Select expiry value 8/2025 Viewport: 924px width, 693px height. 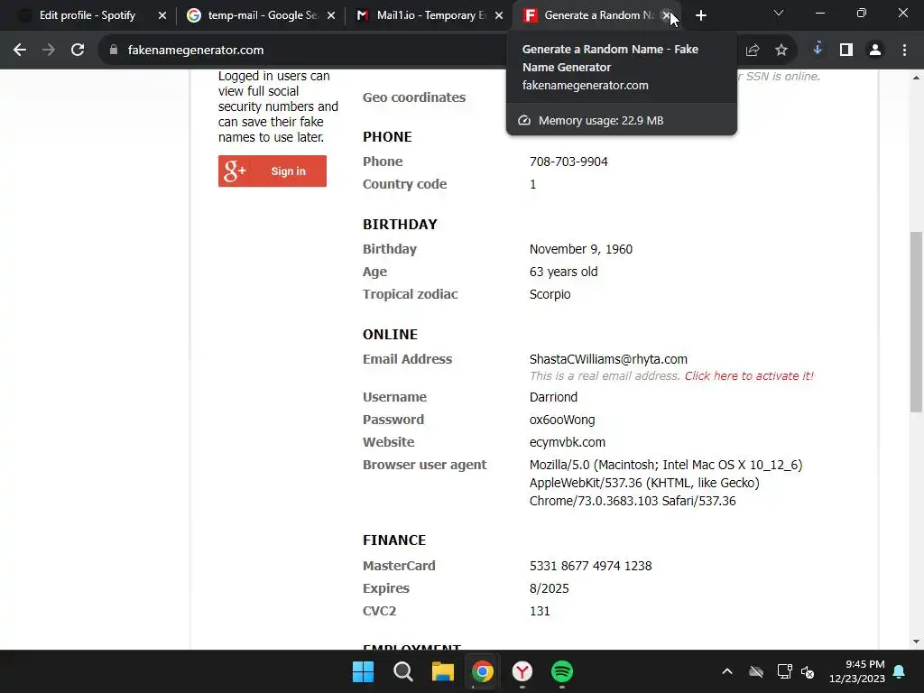click(549, 588)
